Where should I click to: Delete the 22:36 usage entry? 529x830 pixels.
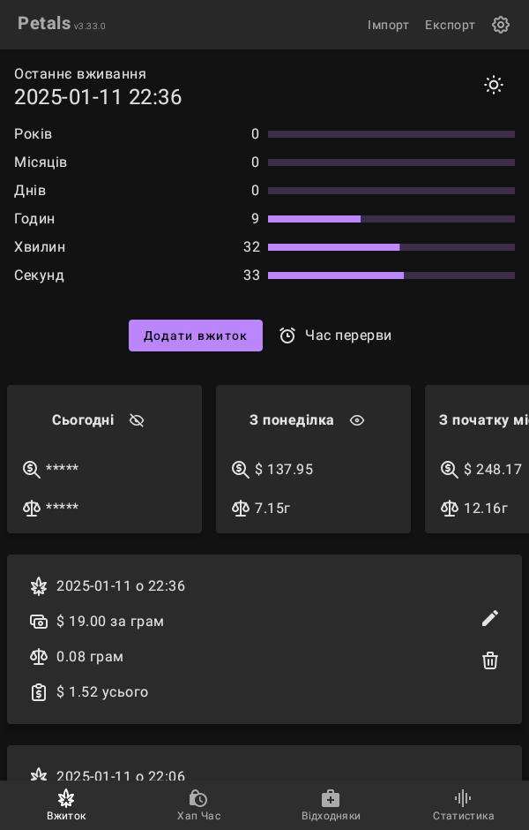[x=490, y=660]
